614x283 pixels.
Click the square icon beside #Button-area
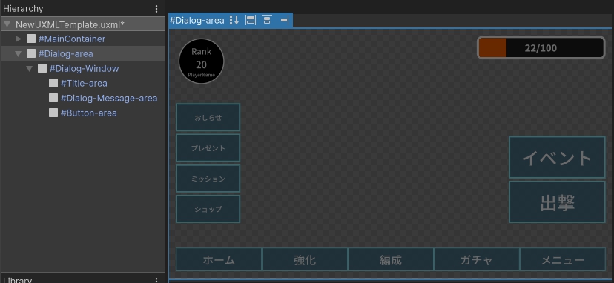coord(53,113)
